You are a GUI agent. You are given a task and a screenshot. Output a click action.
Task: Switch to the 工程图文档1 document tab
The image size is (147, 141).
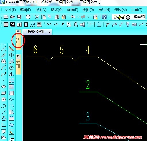point(35,32)
